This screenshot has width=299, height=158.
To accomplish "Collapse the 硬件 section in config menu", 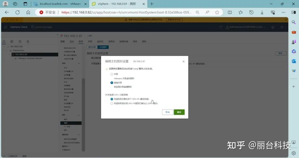I will click(79, 115).
